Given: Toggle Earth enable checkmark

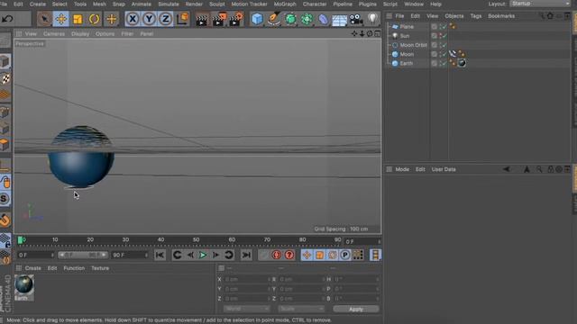Looking at the screenshot, I should tap(444, 64).
